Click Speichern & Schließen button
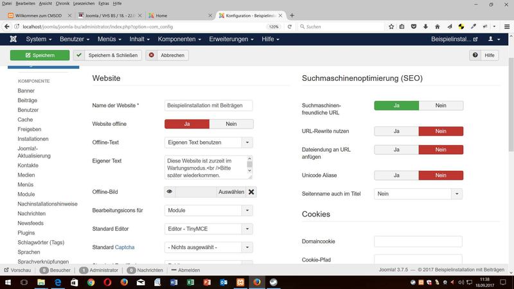Image resolution: width=514 pixels, height=289 pixels. [x=107, y=55]
